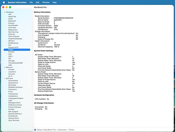Click Hardware in the bottom path bar
Viewport: 175px width, 132px height.
(x=62, y=130)
